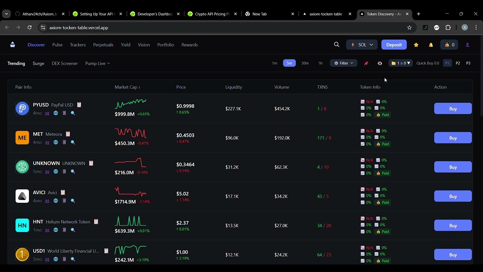Open the Vision nav item

click(x=144, y=45)
